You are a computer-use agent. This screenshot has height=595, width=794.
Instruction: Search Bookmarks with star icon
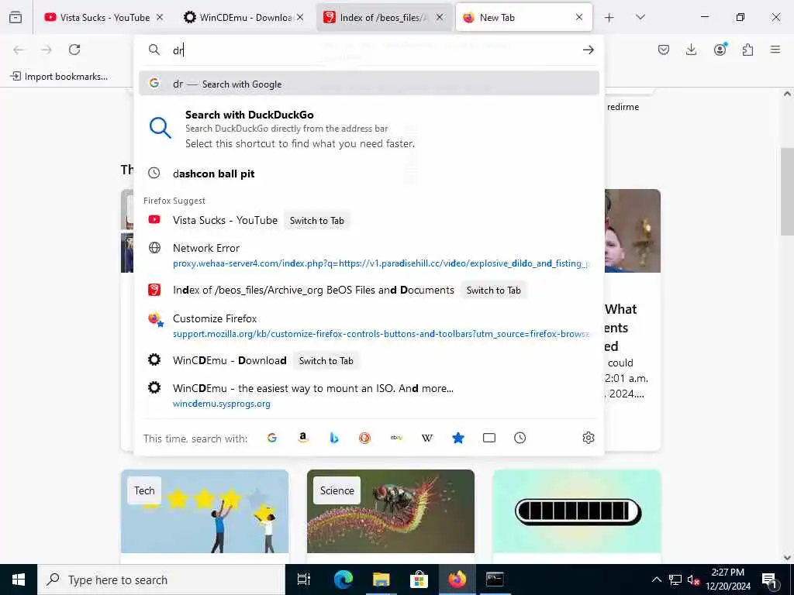click(x=457, y=438)
